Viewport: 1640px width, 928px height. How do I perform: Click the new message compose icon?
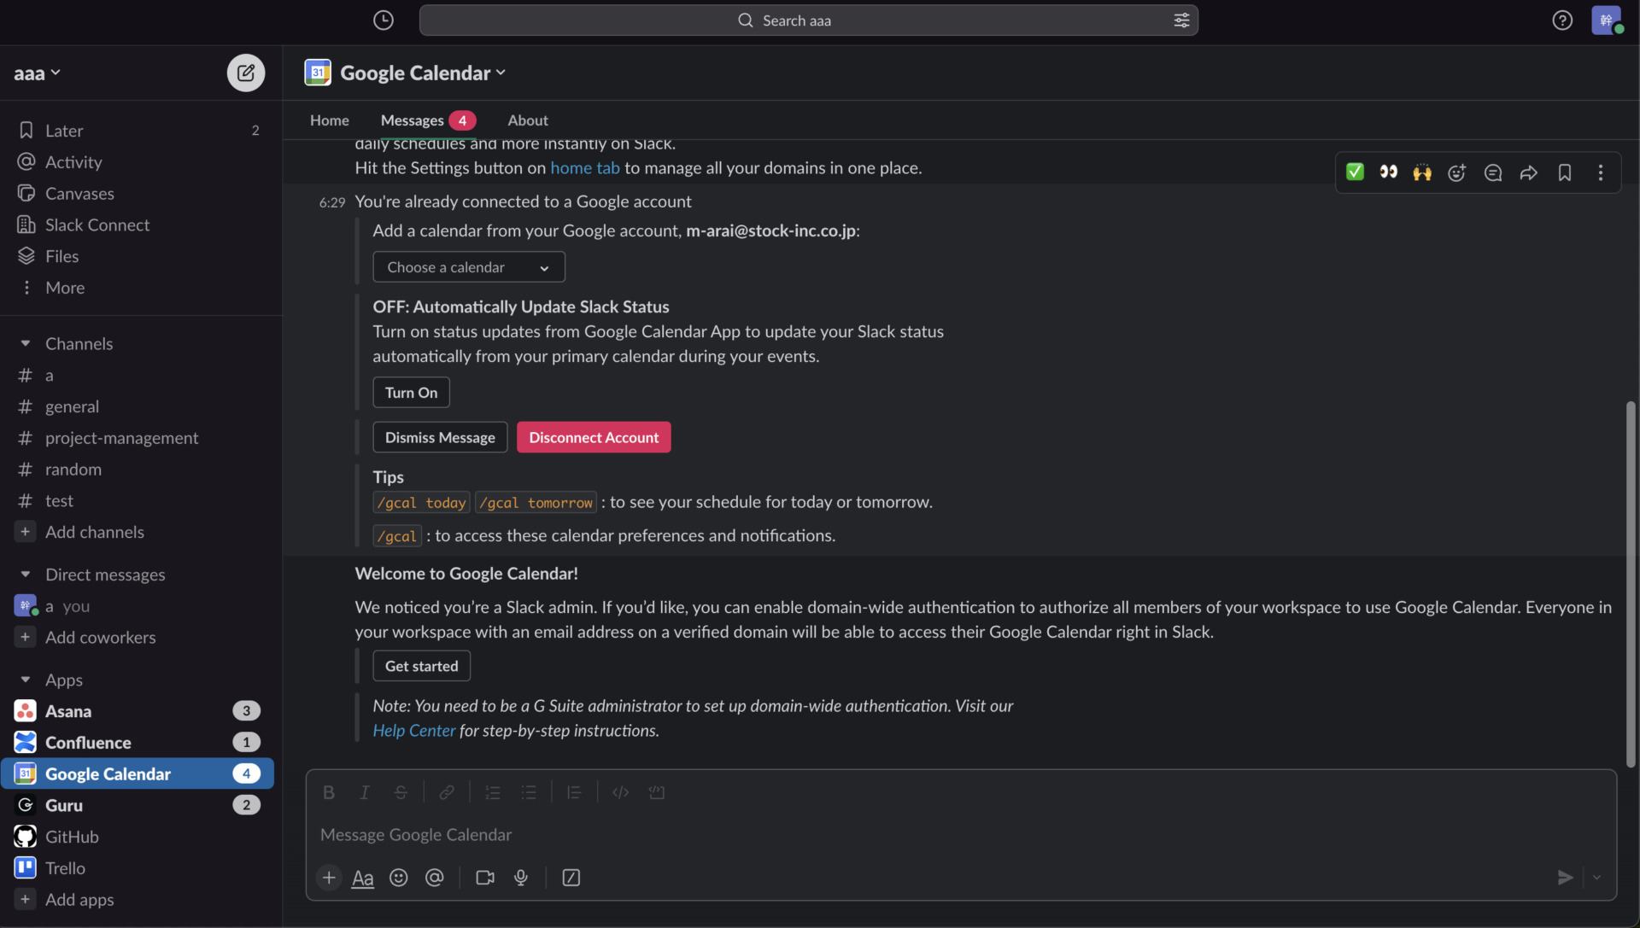pos(245,73)
